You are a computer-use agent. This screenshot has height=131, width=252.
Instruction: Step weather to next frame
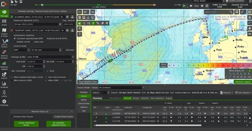[x=202, y=6]
